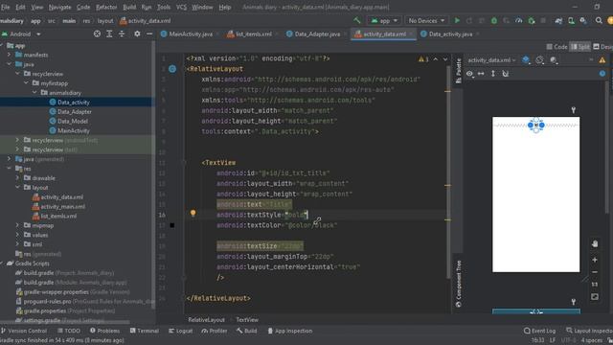
Task: Open the No Devices dropdown
Action: click(426, 20)
